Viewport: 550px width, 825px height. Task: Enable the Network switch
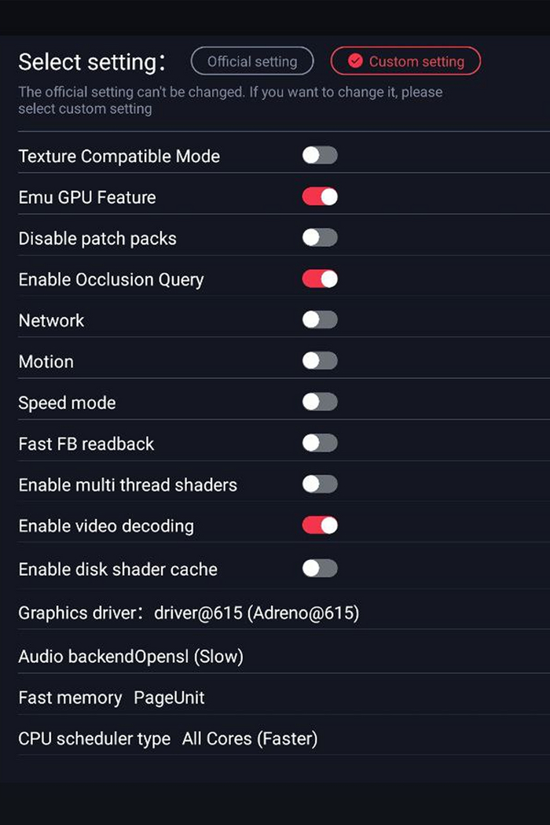click(x=319, y=319)
